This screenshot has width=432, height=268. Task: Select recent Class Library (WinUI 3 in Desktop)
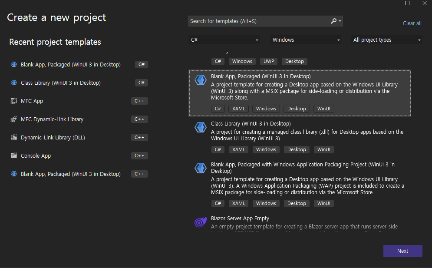click(x=79, y=83)
